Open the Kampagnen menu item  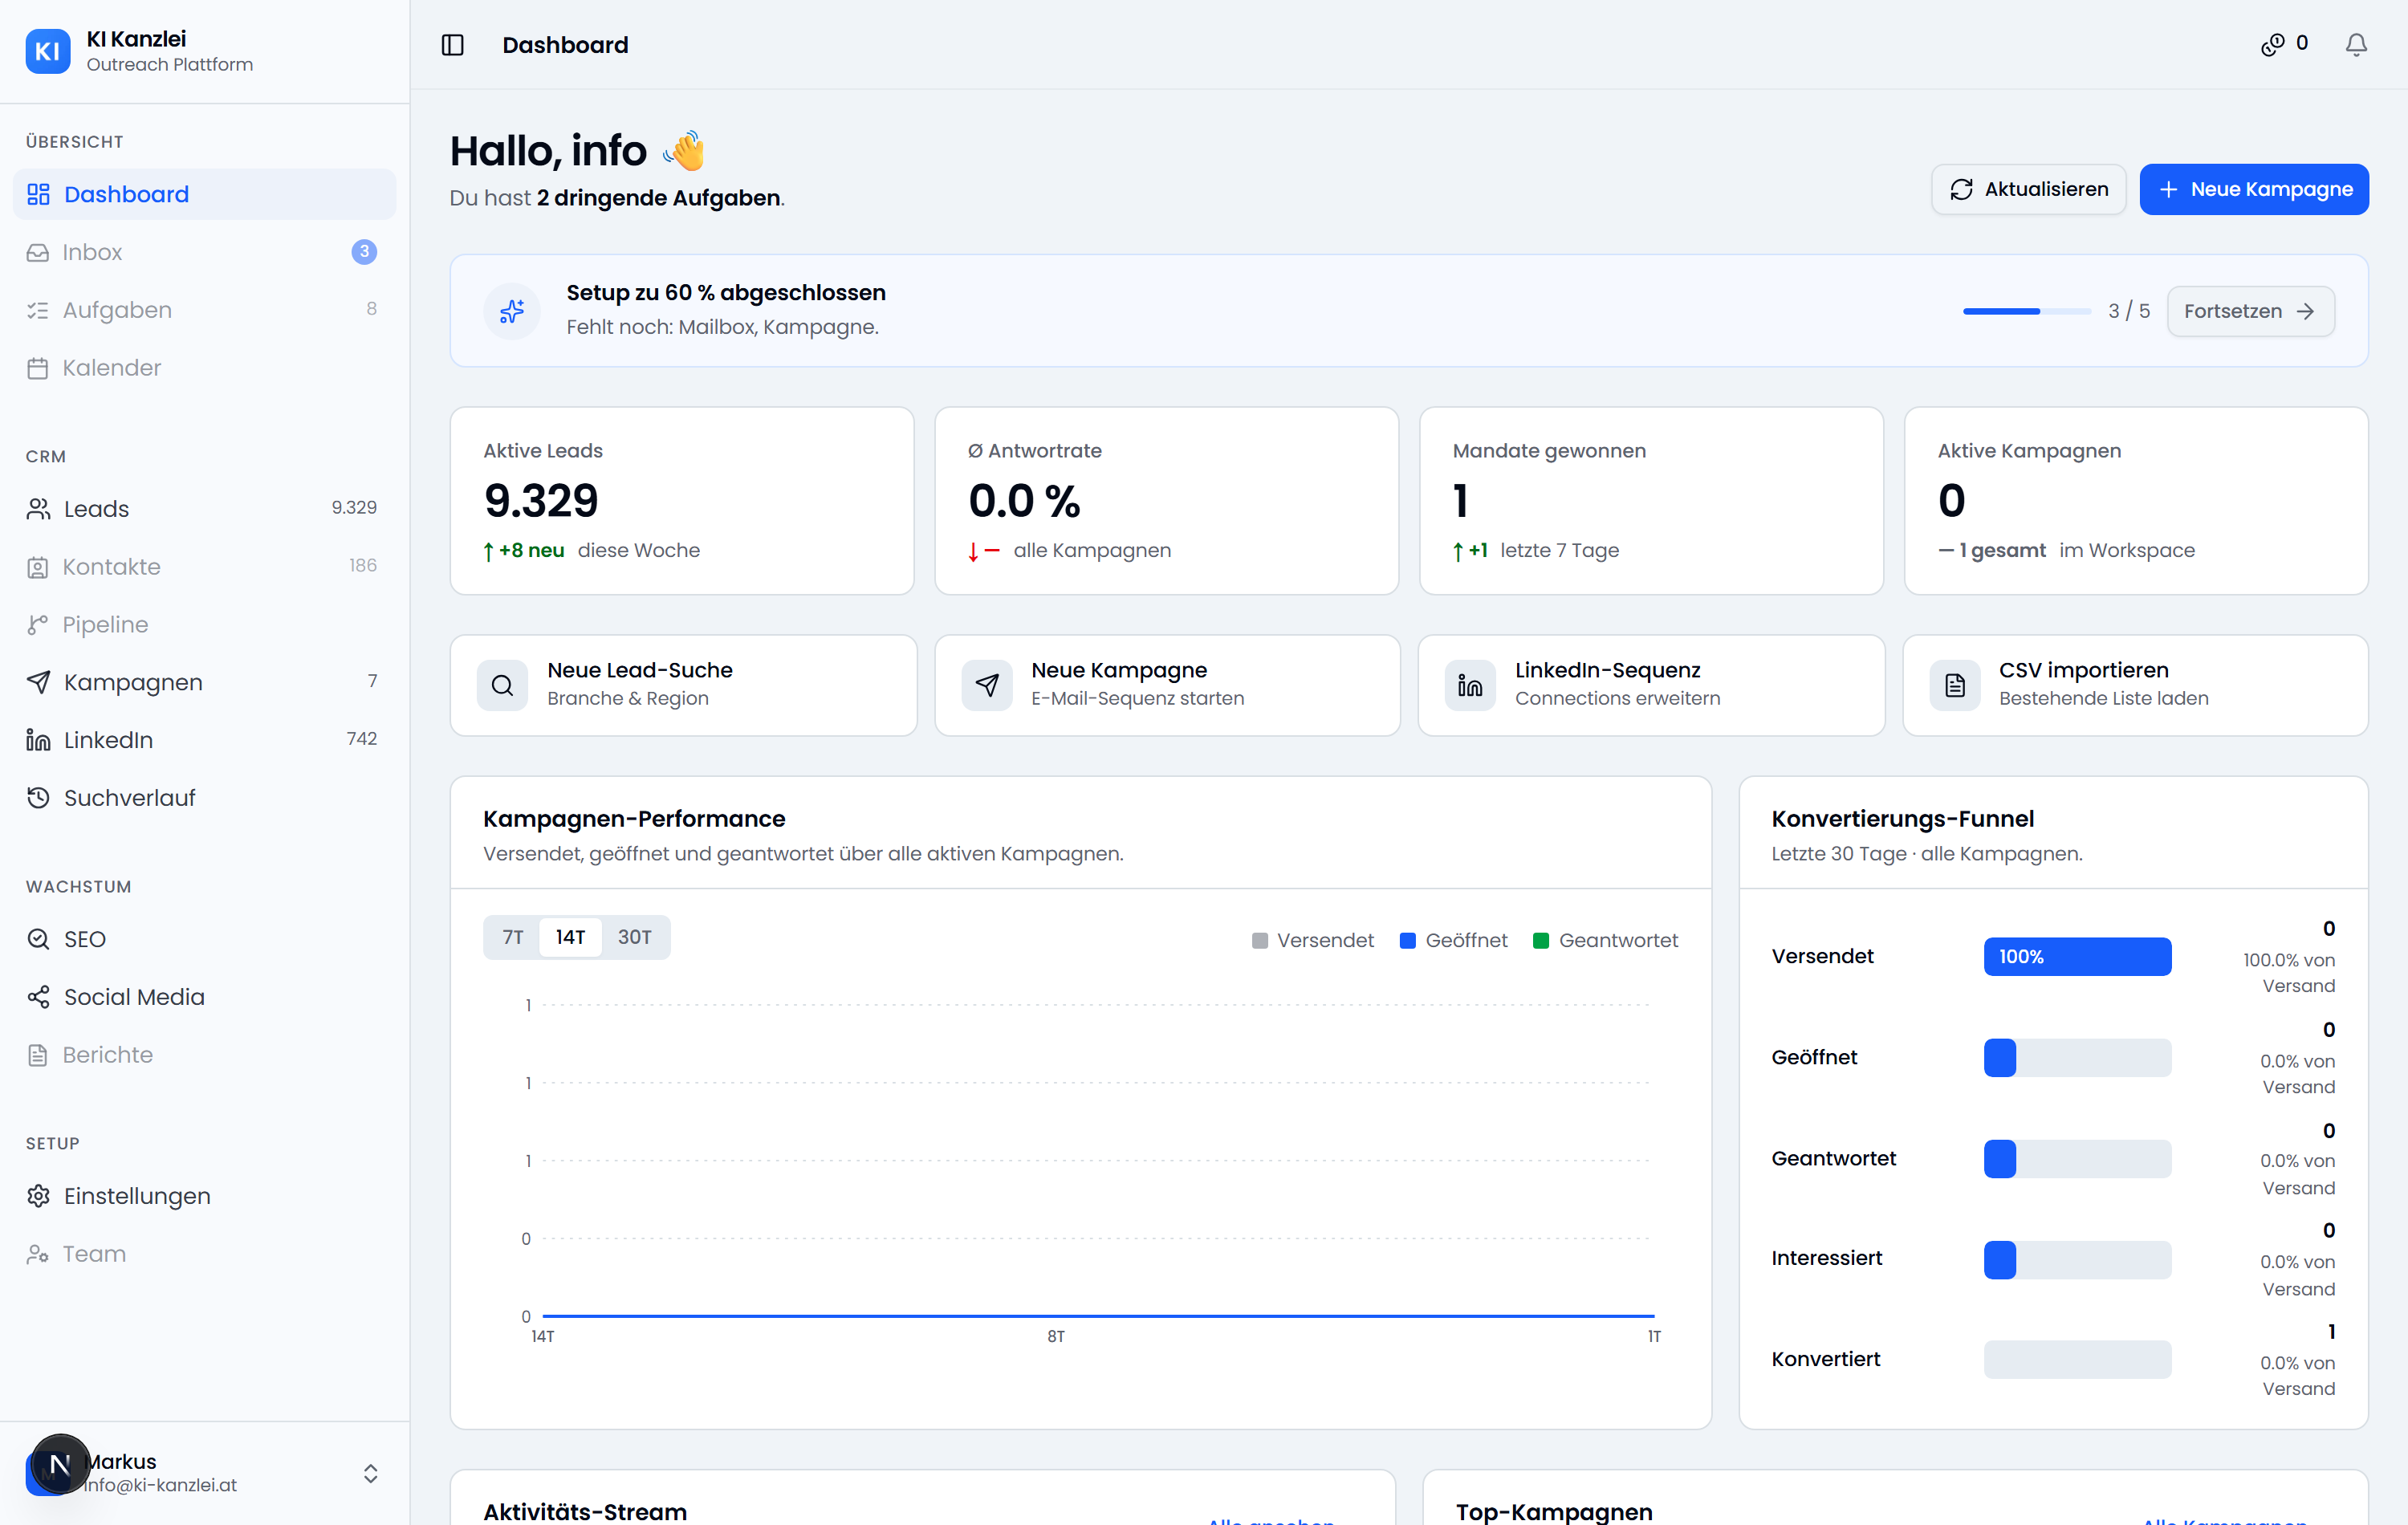point(204,682)
